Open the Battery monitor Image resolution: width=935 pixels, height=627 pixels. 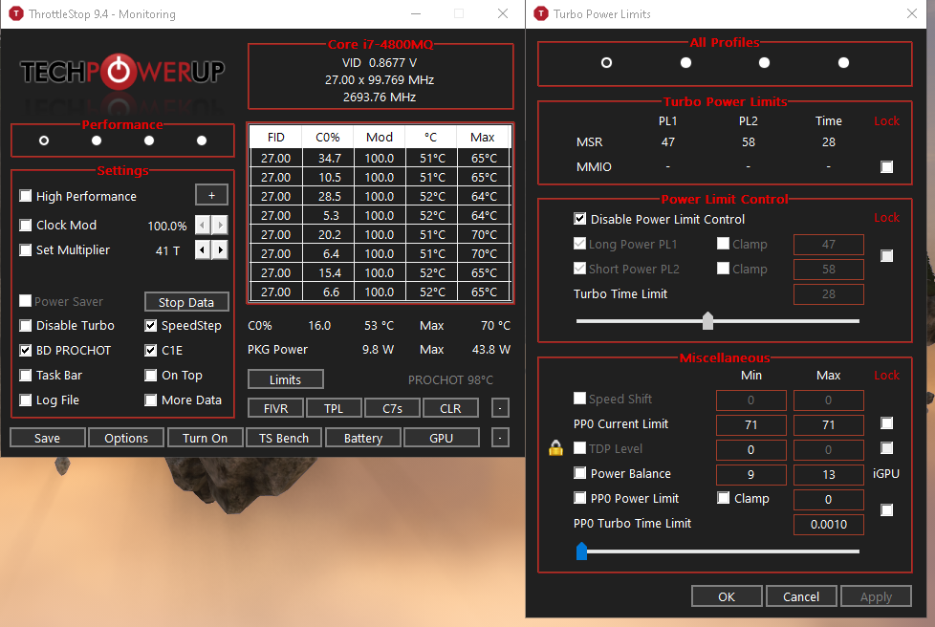[363, 438]
